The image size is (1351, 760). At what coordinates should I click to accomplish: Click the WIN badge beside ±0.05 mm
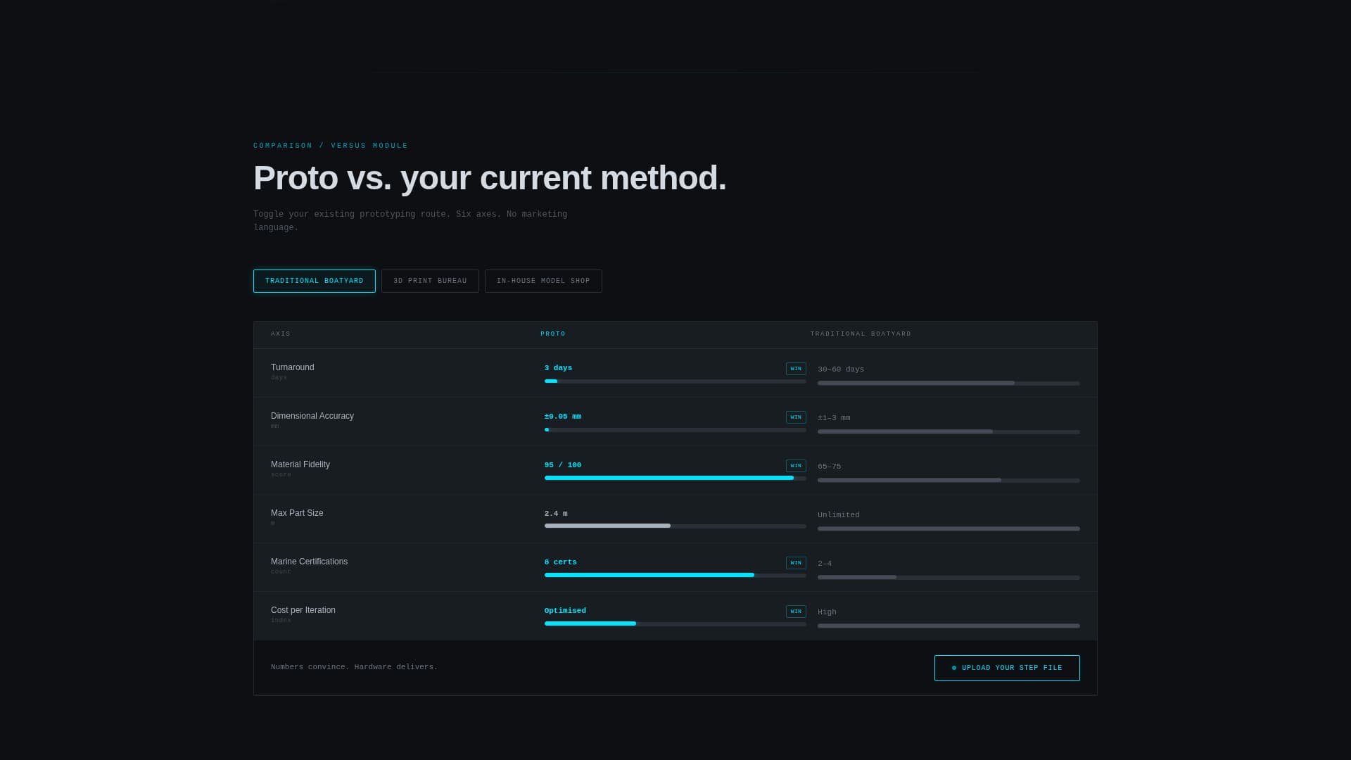coord(796,417)
